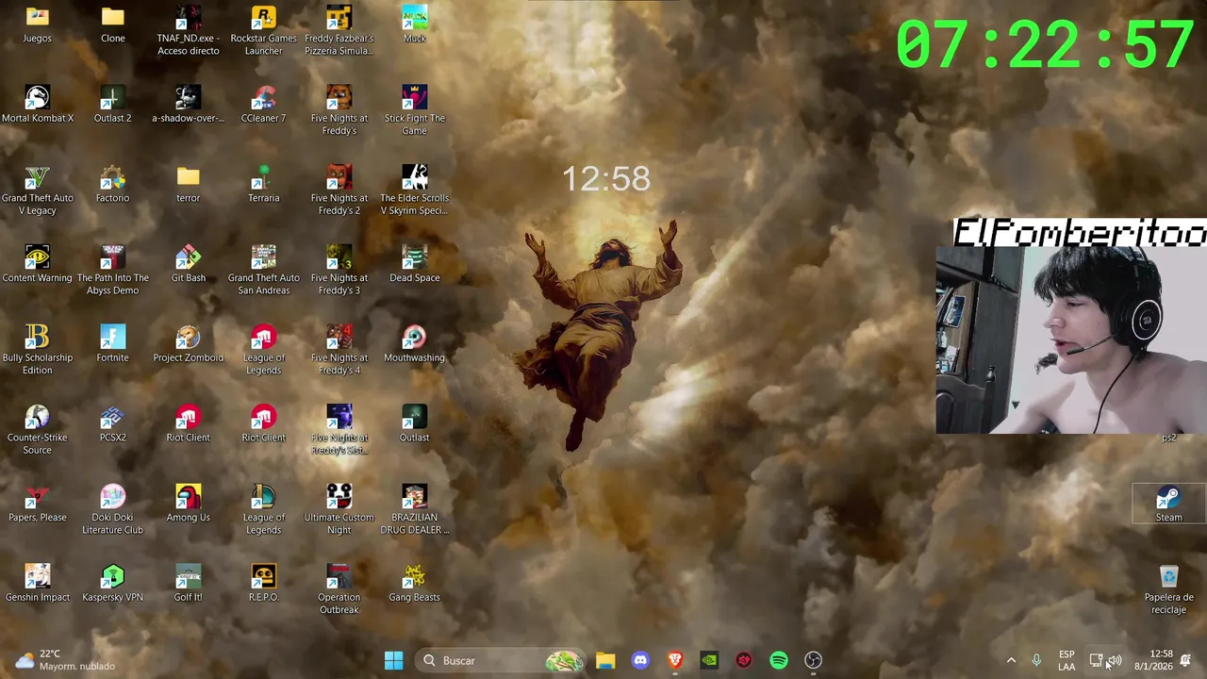Click the Mouthwashing game icon
Image resolution: width=1207 pixels, height=679 pixels.
click(415, 344)
